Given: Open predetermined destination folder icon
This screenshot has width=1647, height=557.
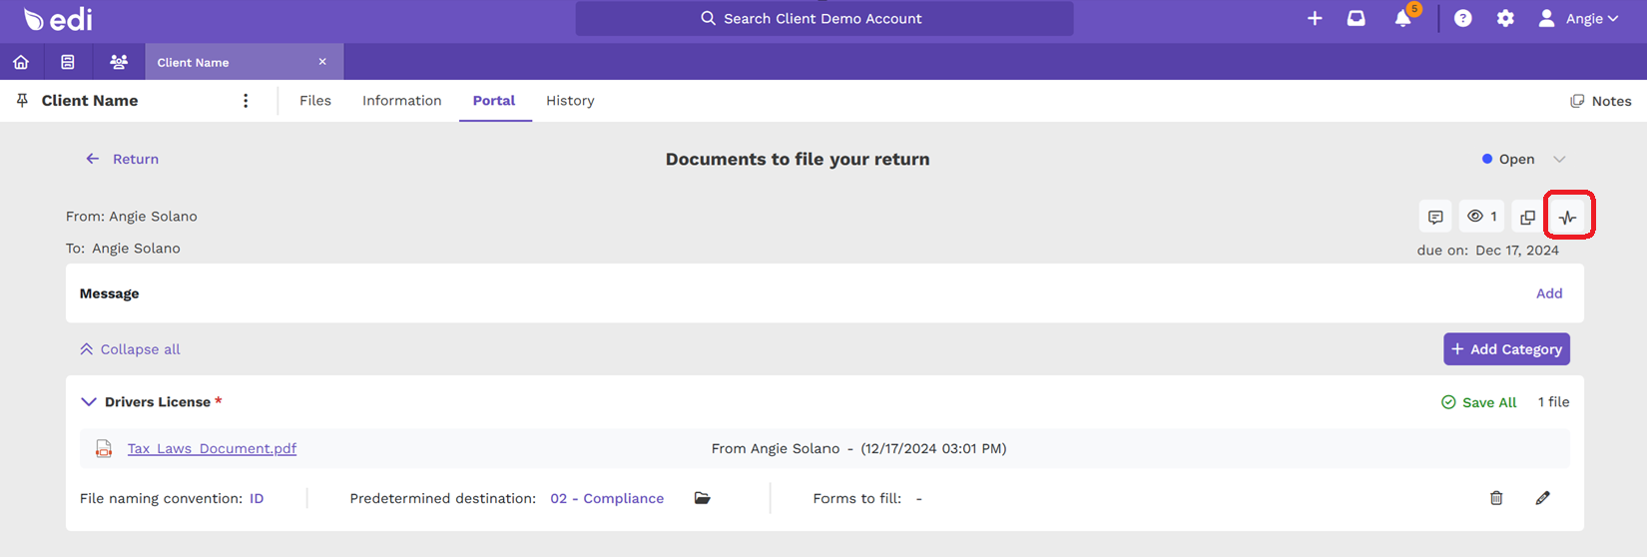Looking at the screenshot, I should pyautogui.click(x=703, y=498).
